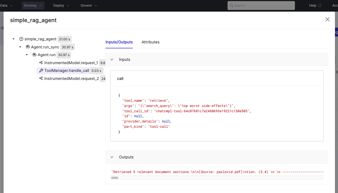Collapse the Outputs section

click(112, 157)
